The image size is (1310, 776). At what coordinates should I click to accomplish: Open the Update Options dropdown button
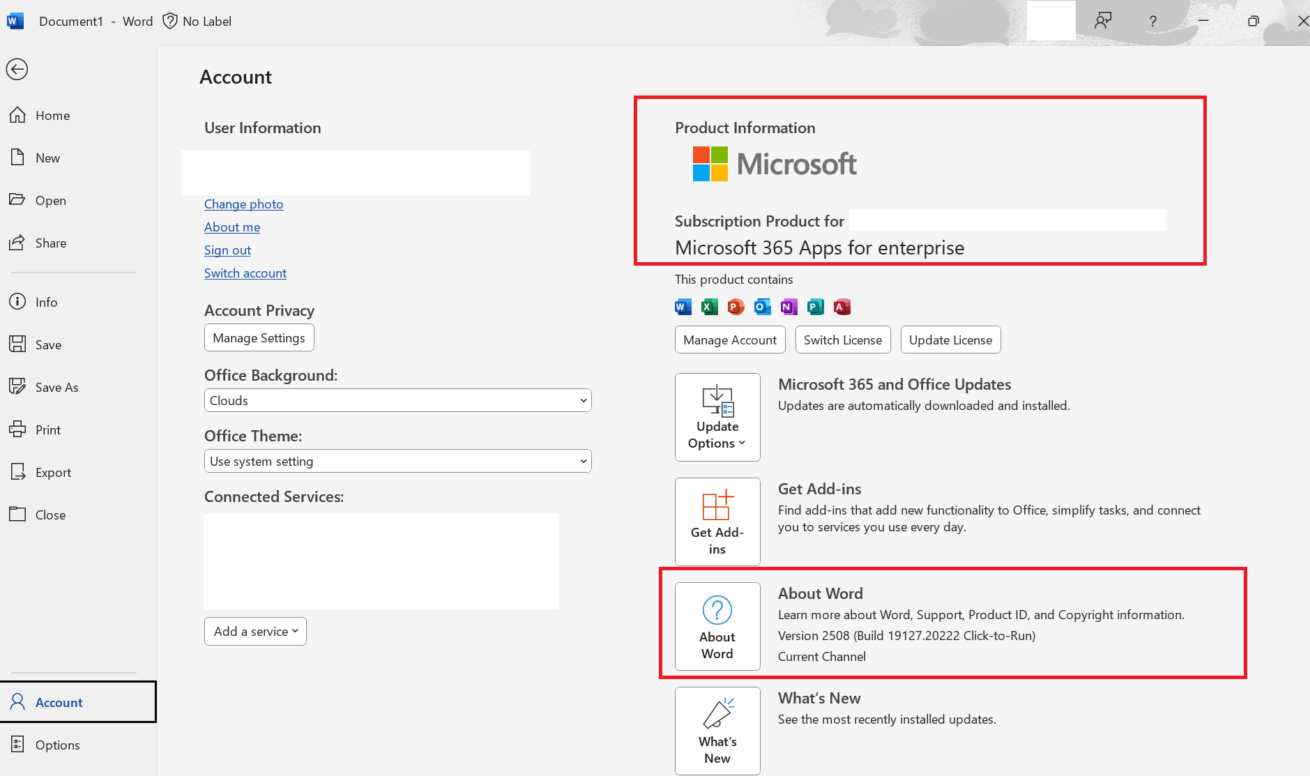pyautogui.click(x=717, y=417)
